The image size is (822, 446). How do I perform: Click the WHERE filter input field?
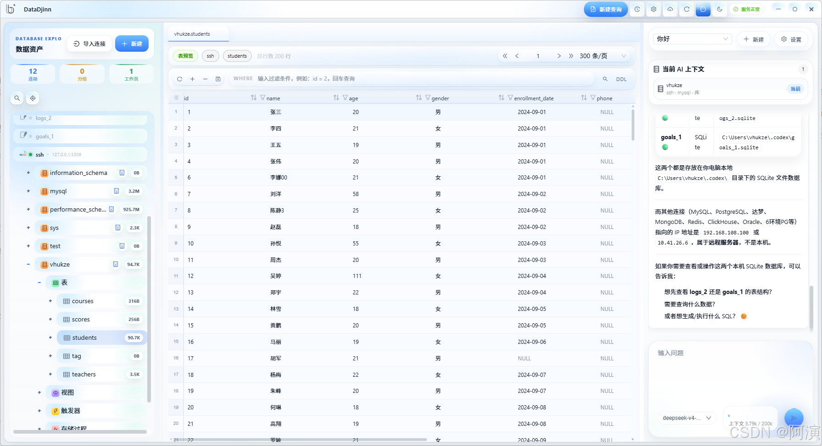coord(411,79)
